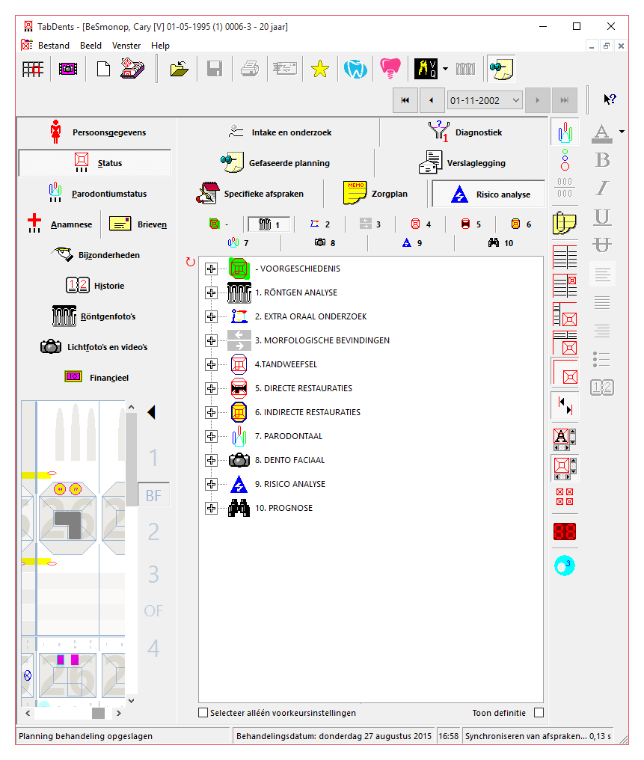This screenshot has width=644, height=760.
Task: Toggle bold text formatting
Action: [602, 160]
